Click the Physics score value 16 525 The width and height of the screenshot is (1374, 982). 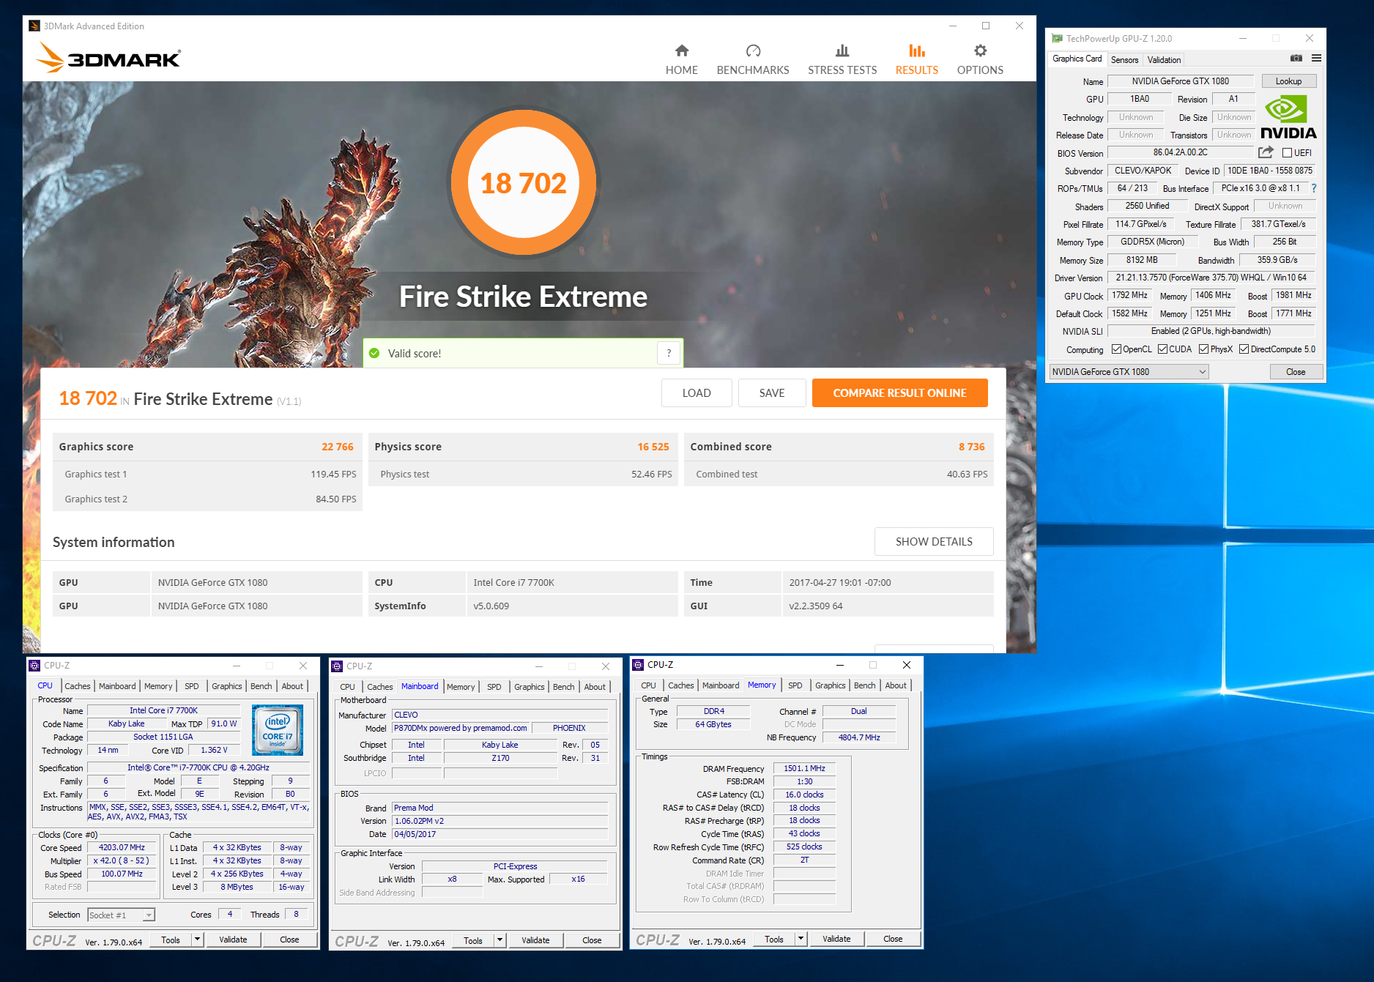pyautogui.click(x=653, y=447)
